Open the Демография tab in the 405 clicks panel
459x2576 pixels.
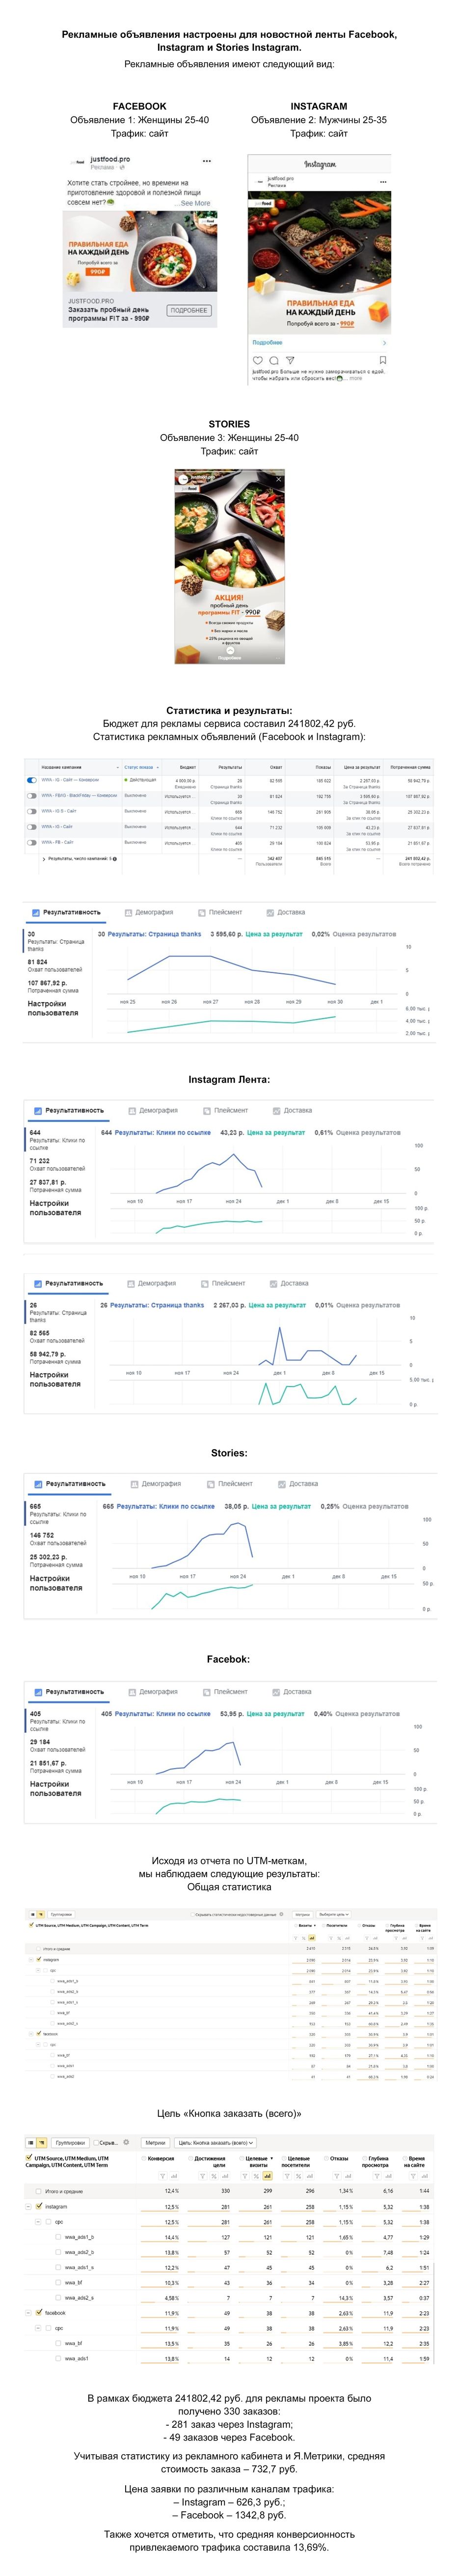(x=153, y=1692)
